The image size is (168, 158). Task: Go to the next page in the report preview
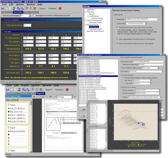47,97
